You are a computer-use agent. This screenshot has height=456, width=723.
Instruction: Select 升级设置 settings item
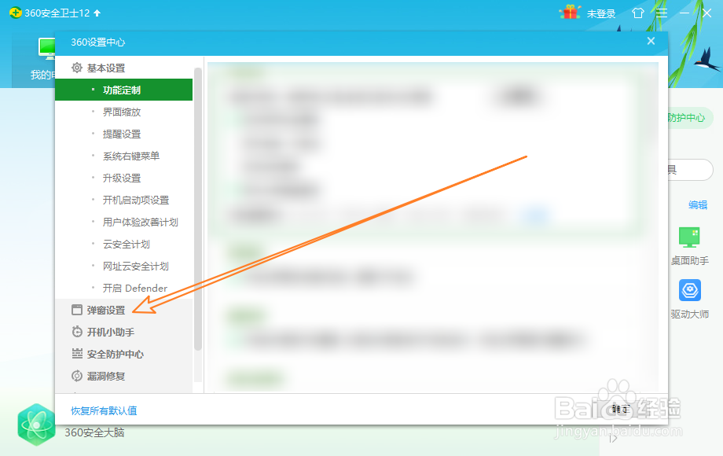pyautogui.click(x=123, y=178)
